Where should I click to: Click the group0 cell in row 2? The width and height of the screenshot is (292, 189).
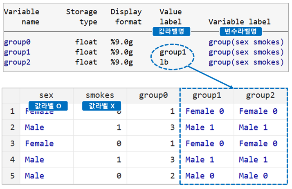click(153, 127)
